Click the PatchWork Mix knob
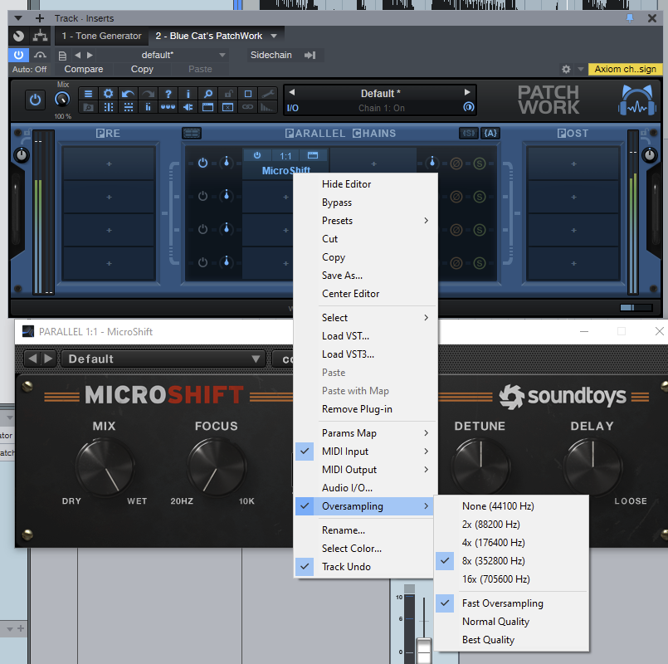This screenshot has width=668, height=664. (x=62, y=100)
